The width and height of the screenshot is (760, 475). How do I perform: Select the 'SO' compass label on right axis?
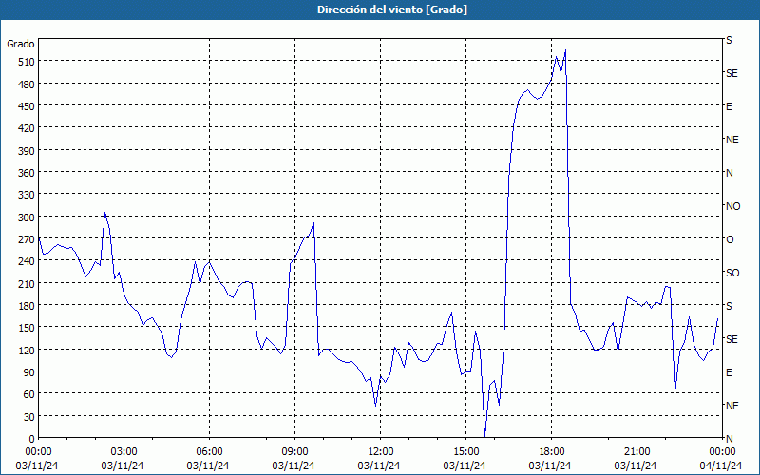point(732,273)
